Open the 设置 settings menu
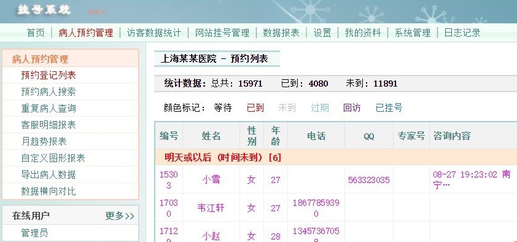This screenshot has height=242, width=517. [322, 33]
